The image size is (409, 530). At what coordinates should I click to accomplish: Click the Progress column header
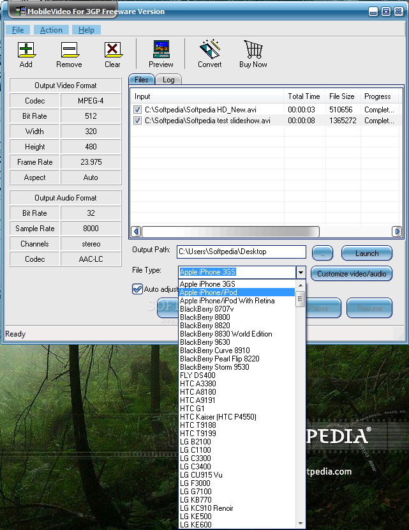[379, 96]
